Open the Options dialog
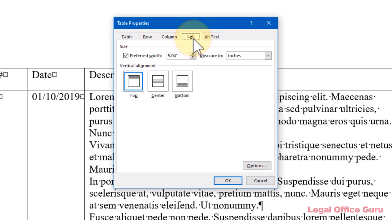The image size is (392, 220). click(x=257, y=166)
